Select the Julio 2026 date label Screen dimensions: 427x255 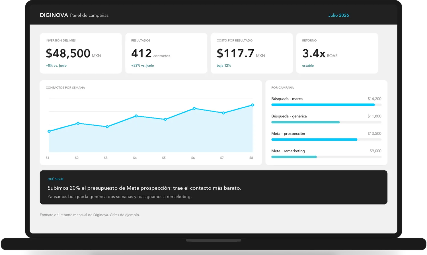pyautogui.click(x=338, y=15)
